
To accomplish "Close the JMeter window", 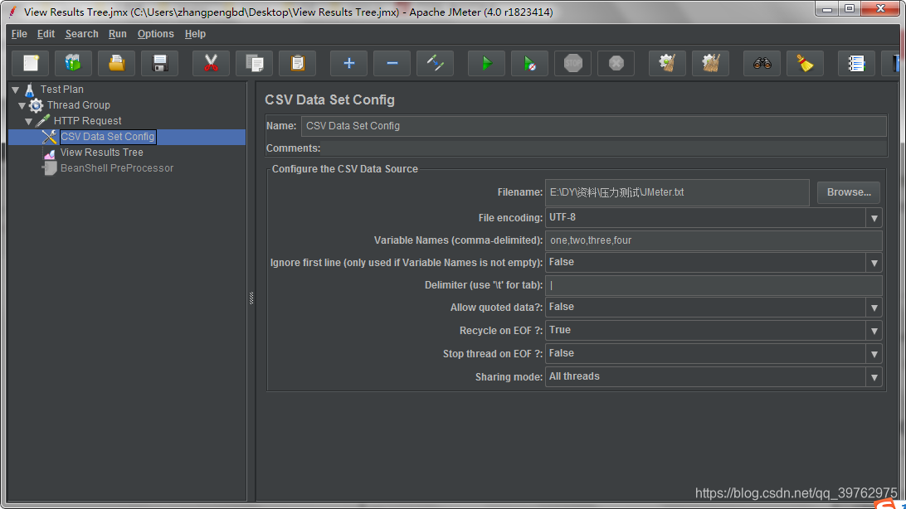I will (x=880, y=8).
